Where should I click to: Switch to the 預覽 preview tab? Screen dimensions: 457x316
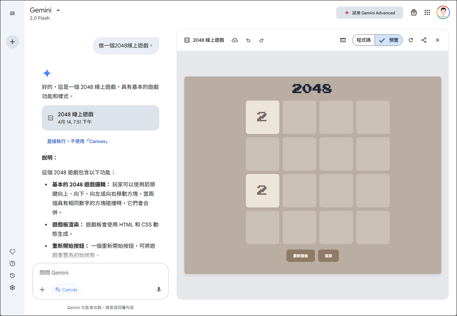389,40
